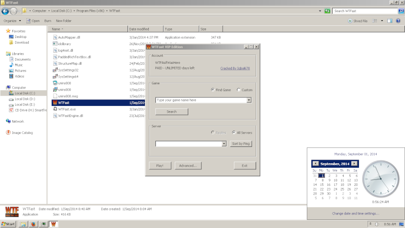
Task: Expand the server list dropdown
Action: [224, 144]
